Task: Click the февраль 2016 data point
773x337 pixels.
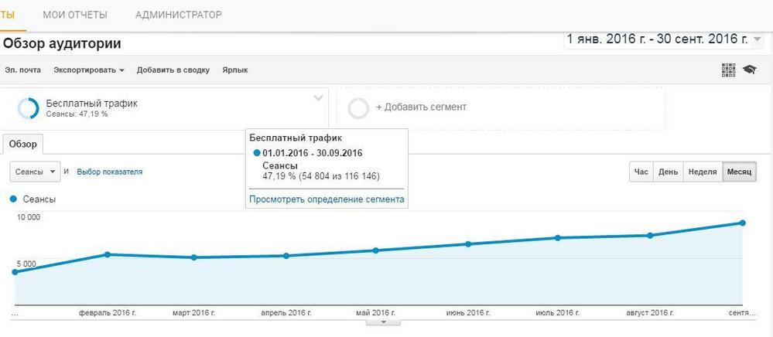Action: pos(108,254)
